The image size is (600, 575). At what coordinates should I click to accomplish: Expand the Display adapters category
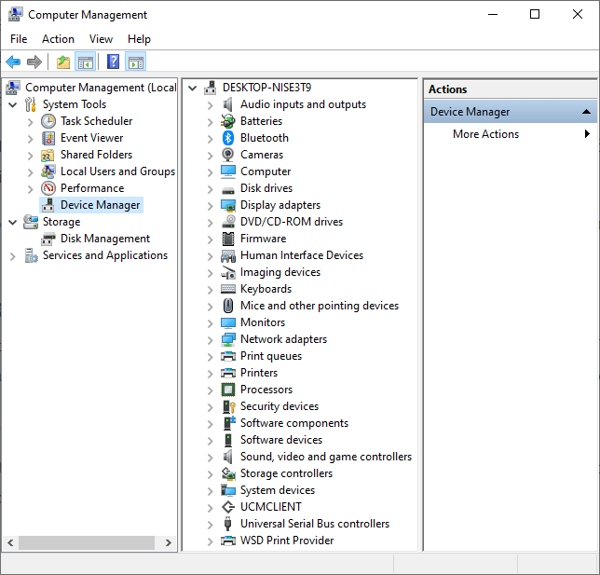210,206
